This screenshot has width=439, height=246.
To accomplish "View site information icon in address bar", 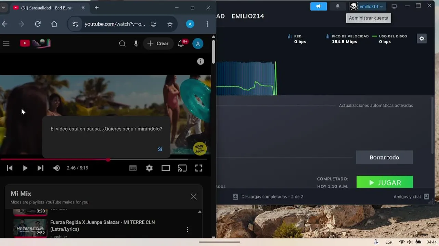I will 75,24.
